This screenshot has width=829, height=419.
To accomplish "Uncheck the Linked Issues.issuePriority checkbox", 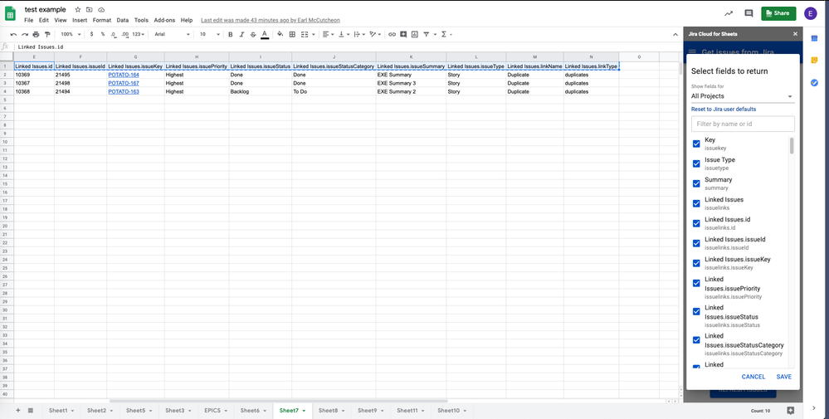I will tap(696, 283).
